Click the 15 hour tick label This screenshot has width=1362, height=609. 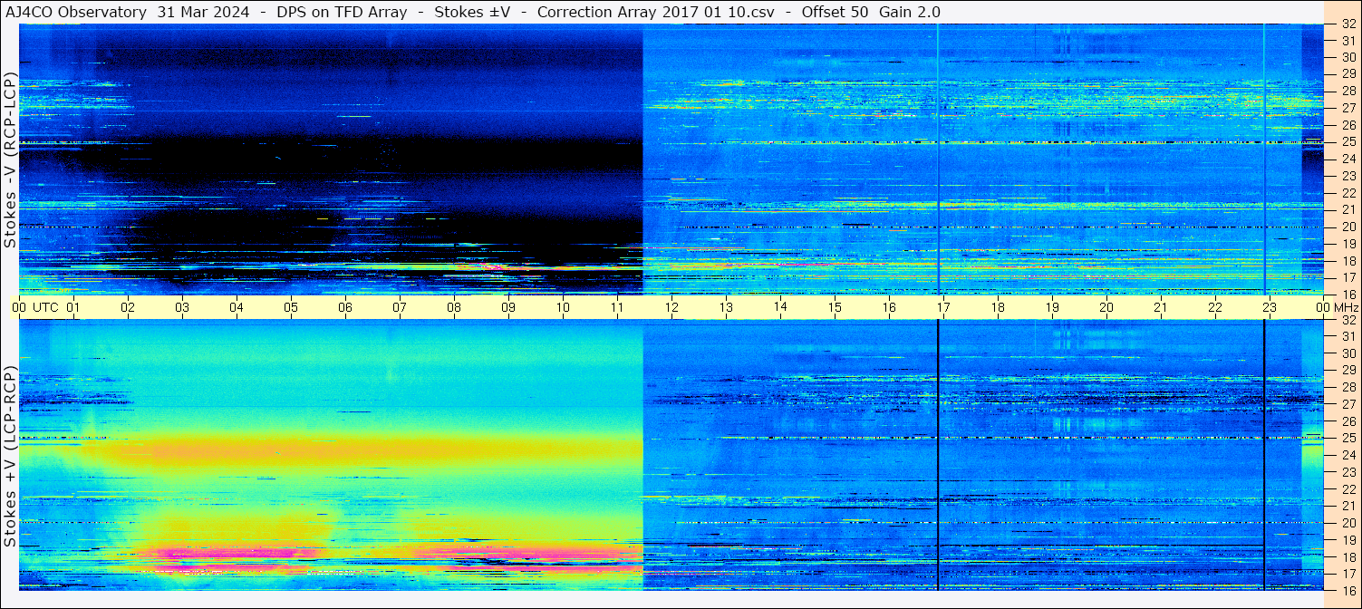(x=835, y=307)
